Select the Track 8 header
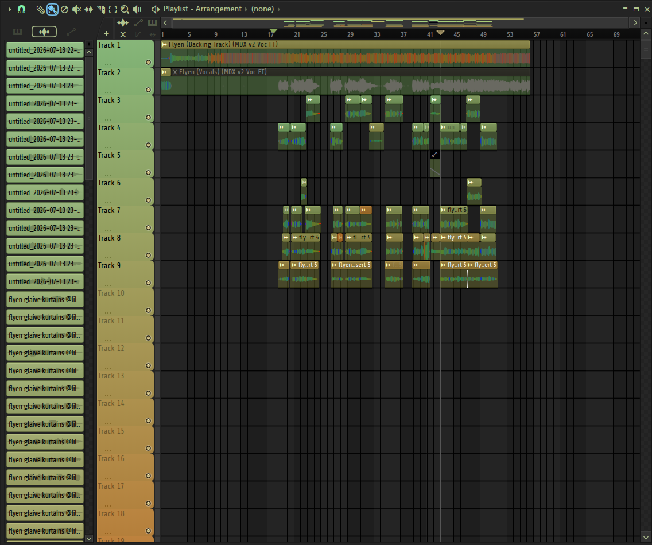The image size is (652, 545). coord(125,247)
